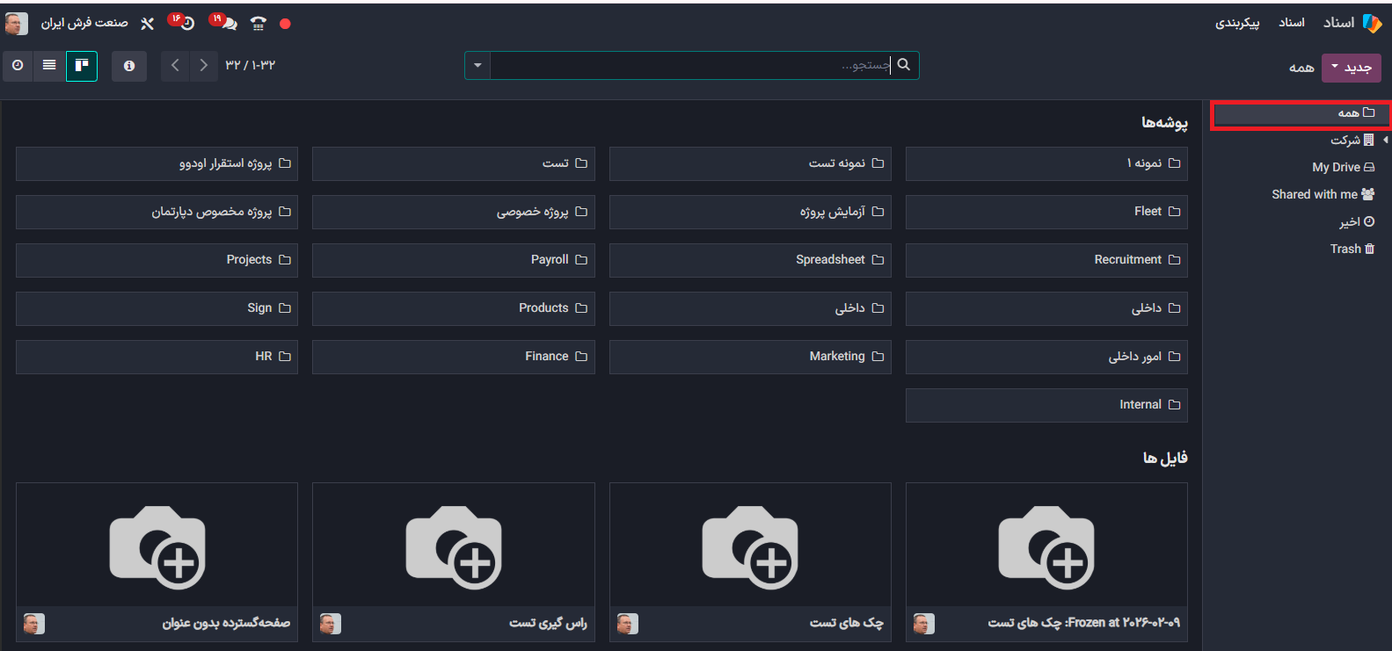Open the پیکربندی configuration menu
This screenshot has height=651, width=1392.
[x=1236, y=23]
